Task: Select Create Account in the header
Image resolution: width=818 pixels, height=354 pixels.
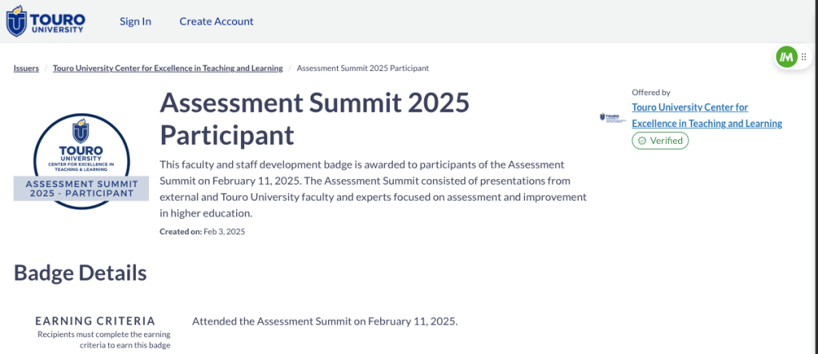Action: pyautogui.click(x=216, y=22)
